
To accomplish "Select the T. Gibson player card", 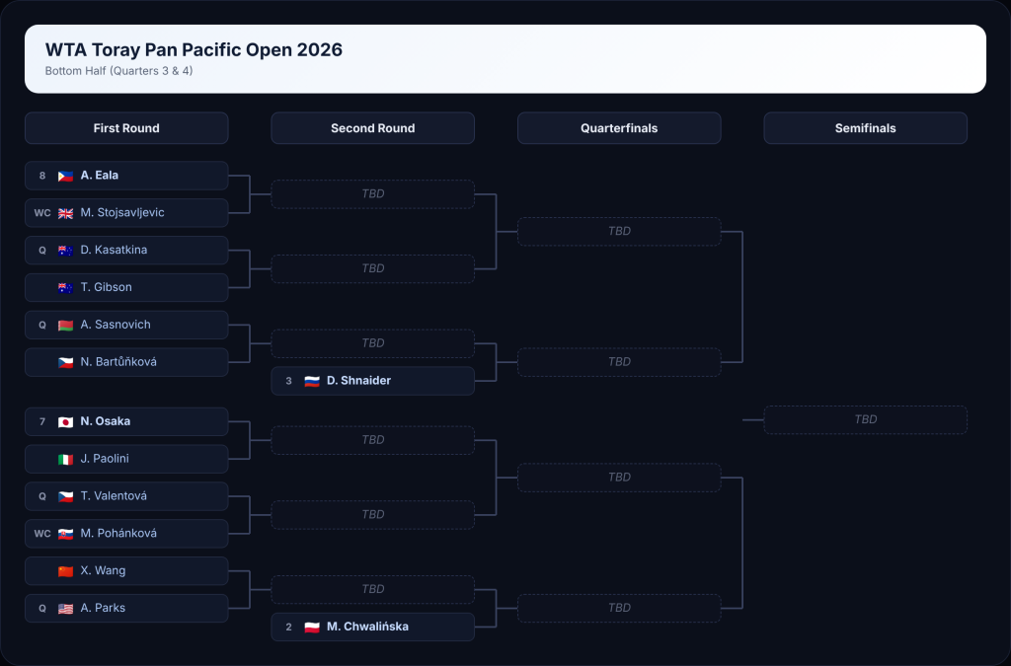I will (126, 287).
